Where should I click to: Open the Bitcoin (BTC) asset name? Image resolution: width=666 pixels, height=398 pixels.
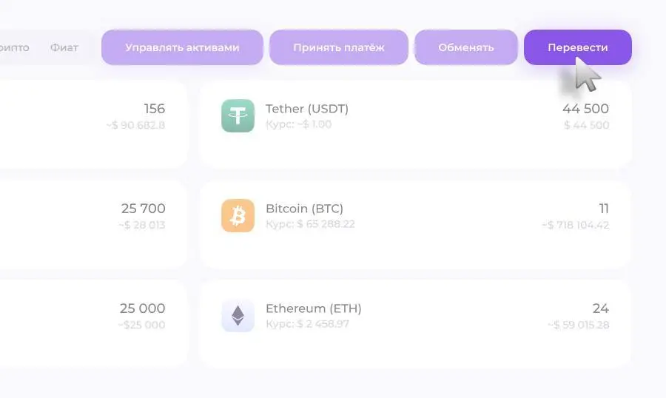[x=305, y=209]
